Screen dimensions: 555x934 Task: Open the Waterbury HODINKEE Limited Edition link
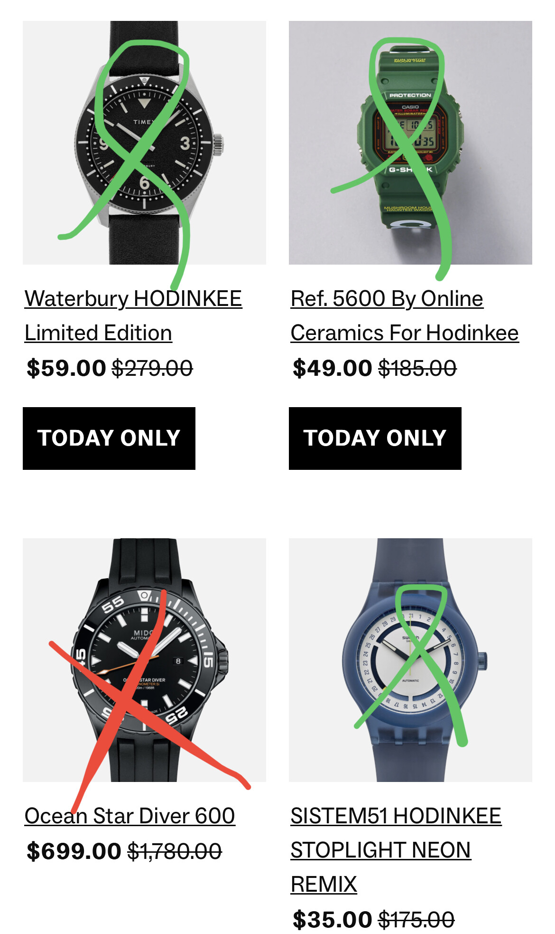[133, 315]
